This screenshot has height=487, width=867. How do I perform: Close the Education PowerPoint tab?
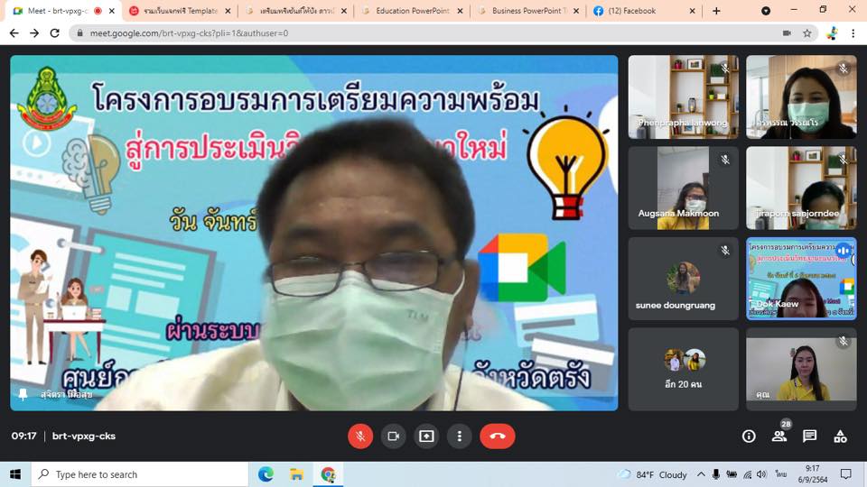(460, 11)
